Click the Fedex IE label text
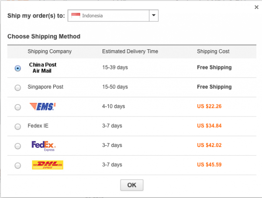Image resolution: width=262 pixels, height=198 pixels. click(38, 126)
